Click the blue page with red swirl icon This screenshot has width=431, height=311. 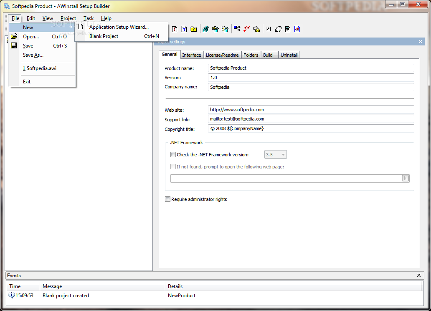tap(297, 29)
